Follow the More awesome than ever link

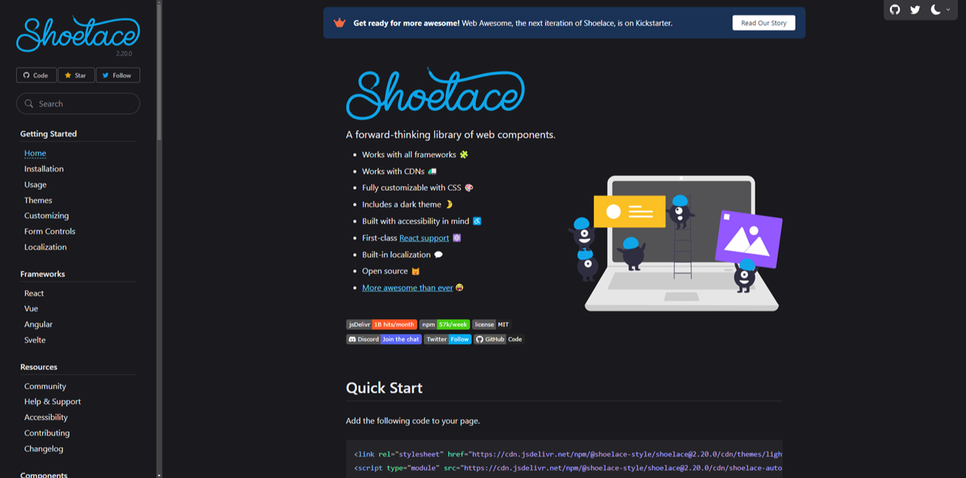click(x=407, y=288)
